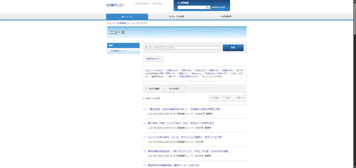Click the 日経テレコン logo
The image size is (356, 168).
coord(115,5)
